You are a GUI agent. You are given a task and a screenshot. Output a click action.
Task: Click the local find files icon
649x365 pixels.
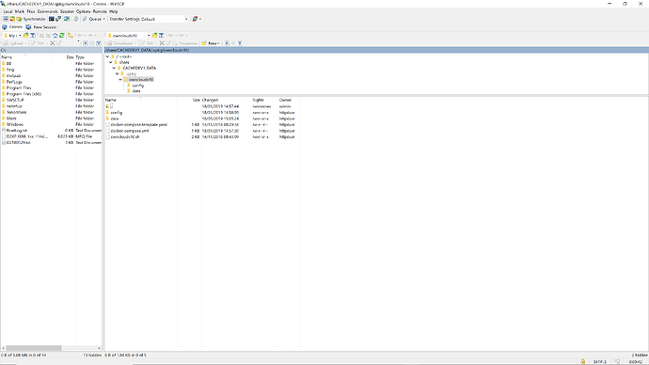[x=71, y=36]
